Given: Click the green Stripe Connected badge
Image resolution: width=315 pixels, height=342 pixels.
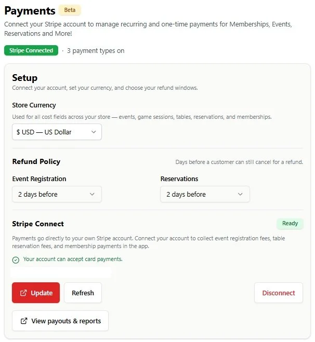Looking at the screenshot, I should tap(31, 50).
